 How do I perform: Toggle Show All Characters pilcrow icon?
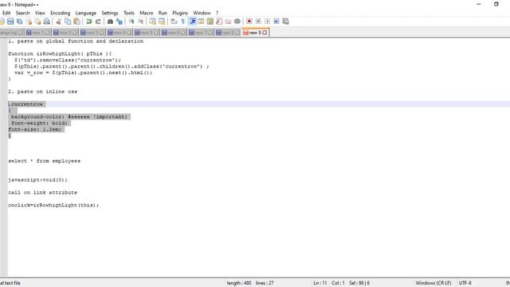click(182, 22)
